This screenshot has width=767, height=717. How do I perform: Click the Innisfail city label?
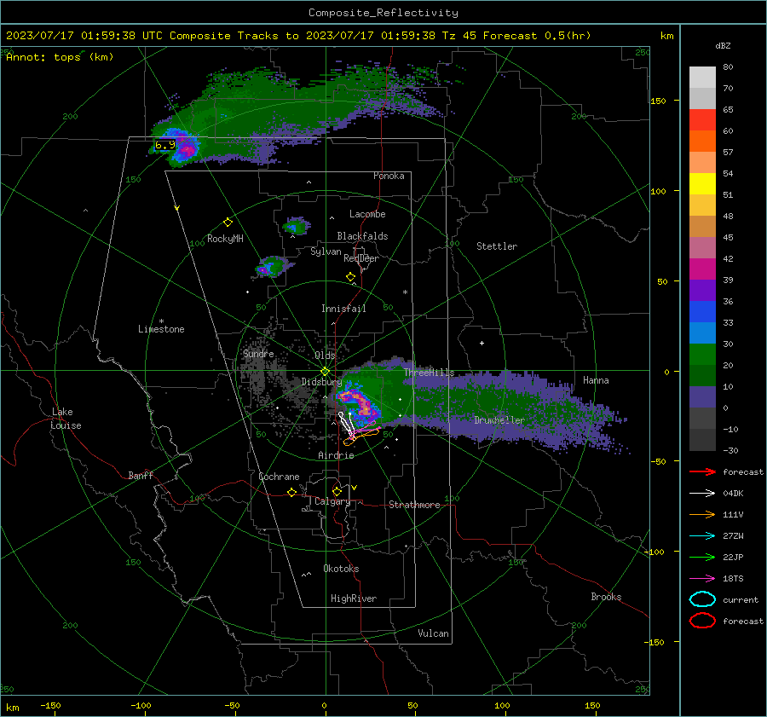[x=343, y=309]
